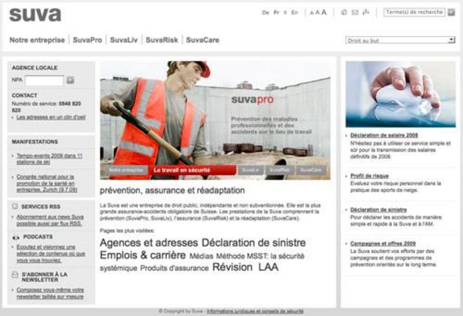Viewport: 463px width, 316px height.
Task: Click the suvapro worker banner image
Action: coord(215,120)
